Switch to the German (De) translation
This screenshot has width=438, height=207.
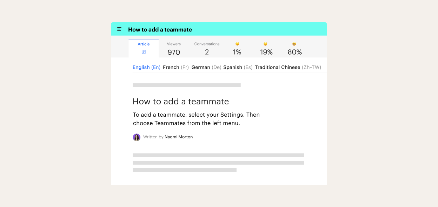tap(206, 67)
